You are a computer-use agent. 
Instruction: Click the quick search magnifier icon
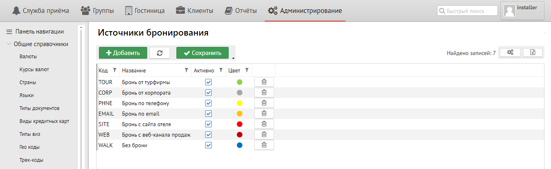(x=442, y=11)
